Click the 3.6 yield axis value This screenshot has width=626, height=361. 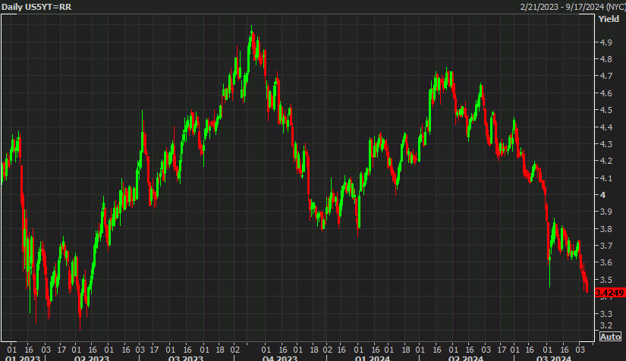click(x=606, y=262)
